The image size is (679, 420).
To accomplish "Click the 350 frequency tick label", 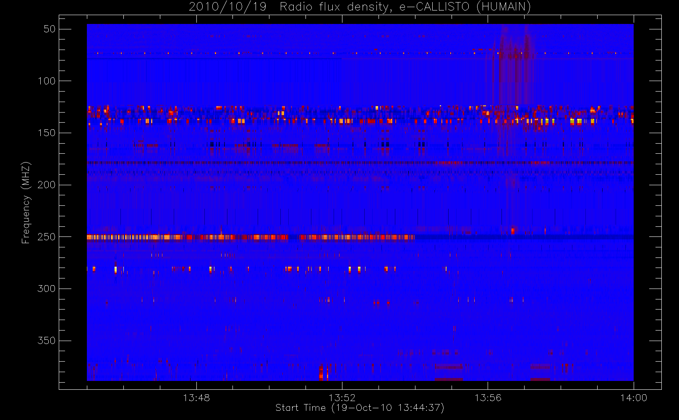I will pos(47,341).
